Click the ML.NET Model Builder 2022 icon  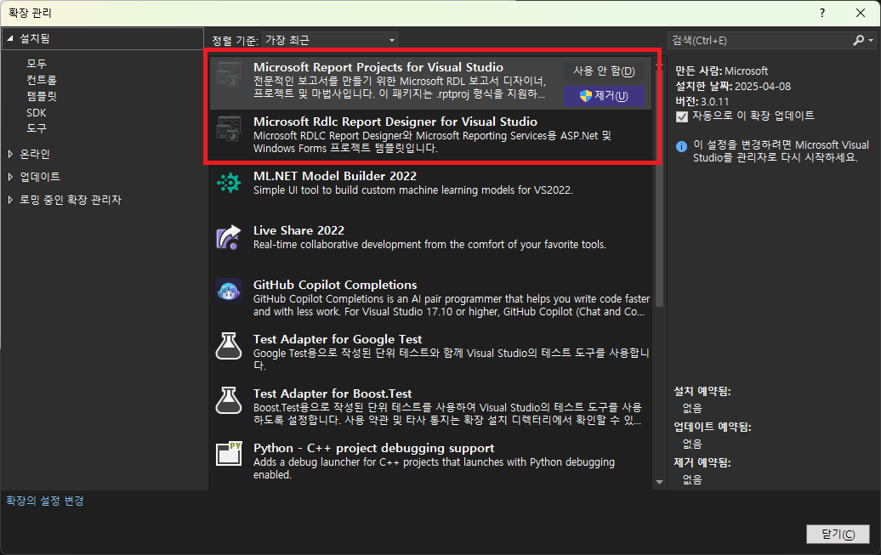pyautogui.click(x=229, y=183)
